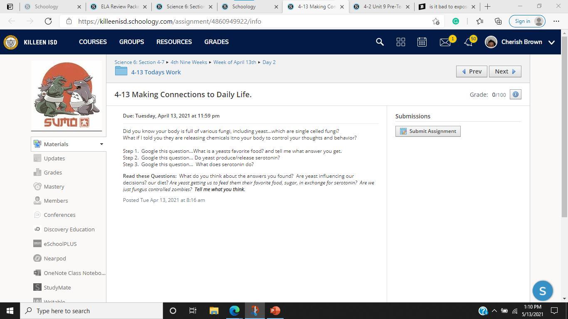
Task: Switch to ELA Review Packet browser tab
Action: coord(119,7)
